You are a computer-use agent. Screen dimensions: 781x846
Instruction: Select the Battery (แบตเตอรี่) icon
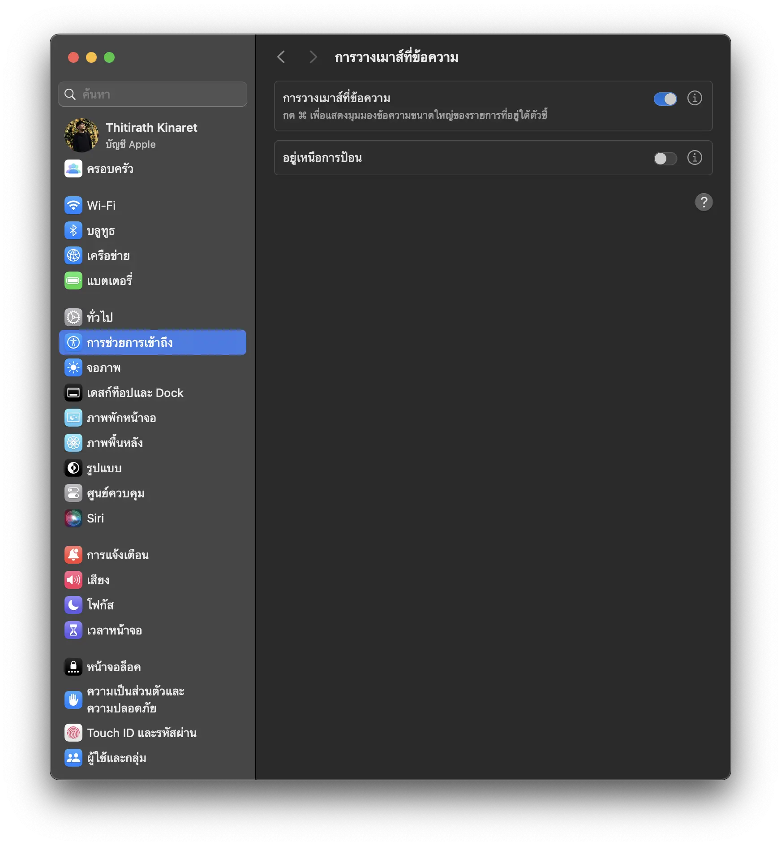click(x=73, y=281)
